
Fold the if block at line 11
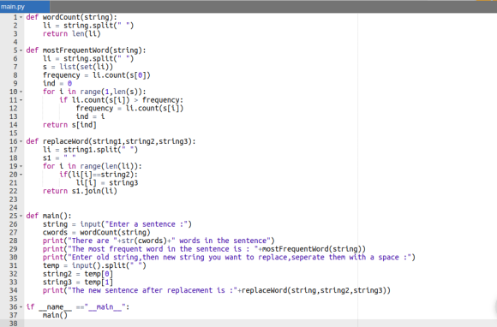coord(21,100)
